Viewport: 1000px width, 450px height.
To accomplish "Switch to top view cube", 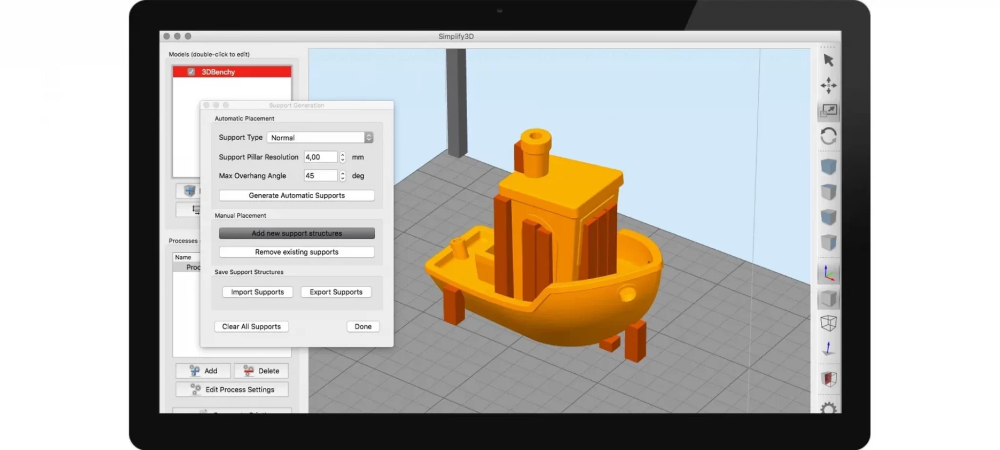I will click(x=829, y=192).
